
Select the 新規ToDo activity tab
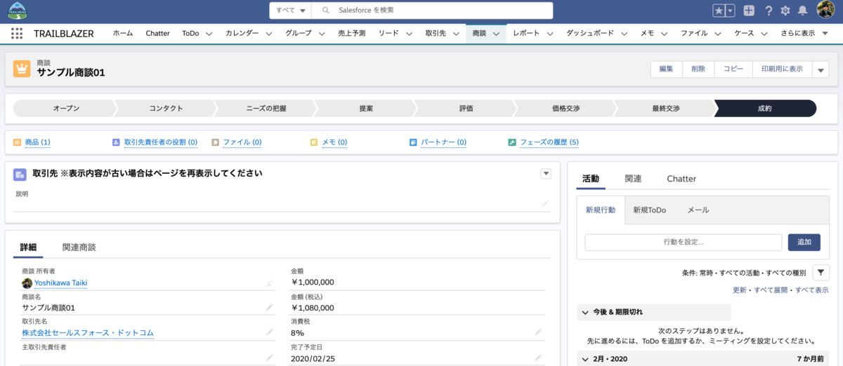click(x=649, y=210)
